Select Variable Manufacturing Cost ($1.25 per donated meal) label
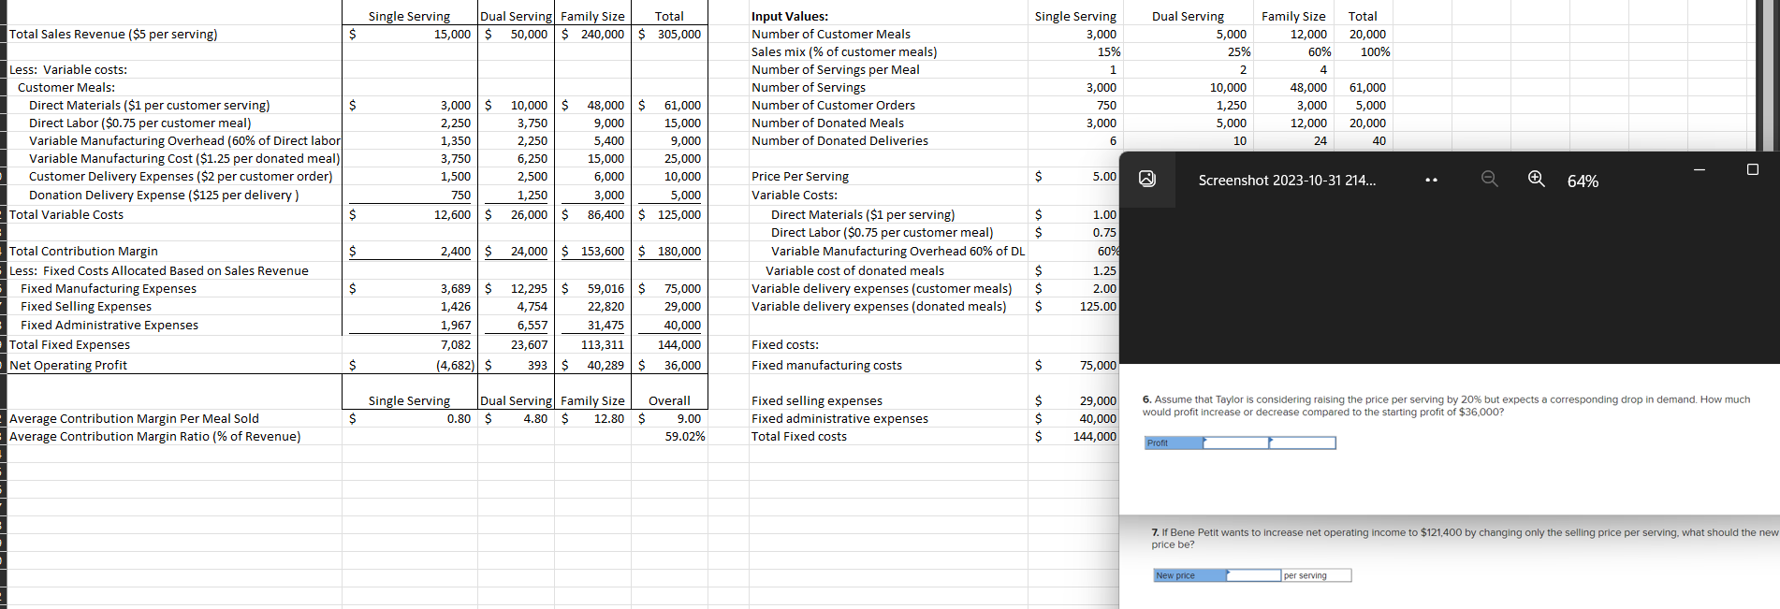 [184, 159]
